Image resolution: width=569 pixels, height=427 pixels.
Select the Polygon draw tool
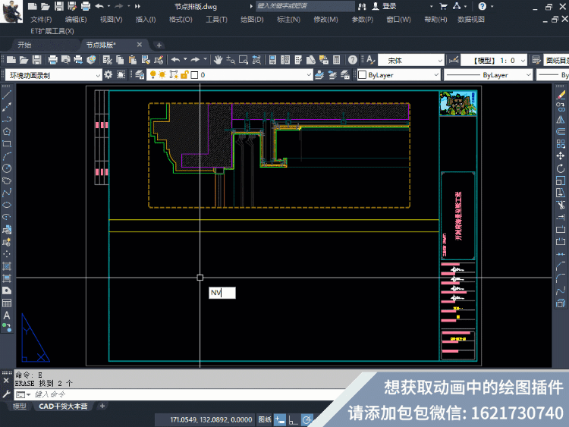tap(7, 132)
